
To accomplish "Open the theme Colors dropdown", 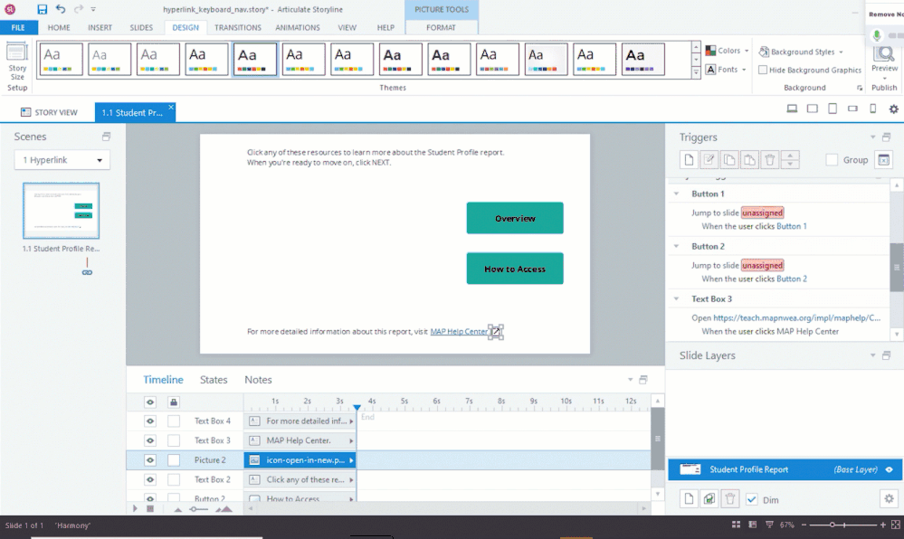I will pyautogui.click(x=726, y=52).
